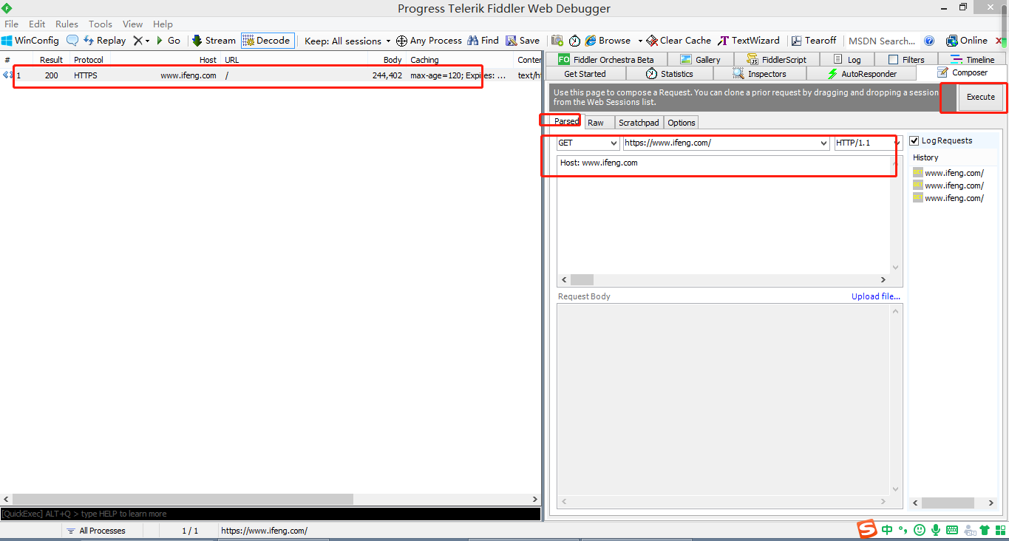Open the composer Options sub-tab

[682, 123]
